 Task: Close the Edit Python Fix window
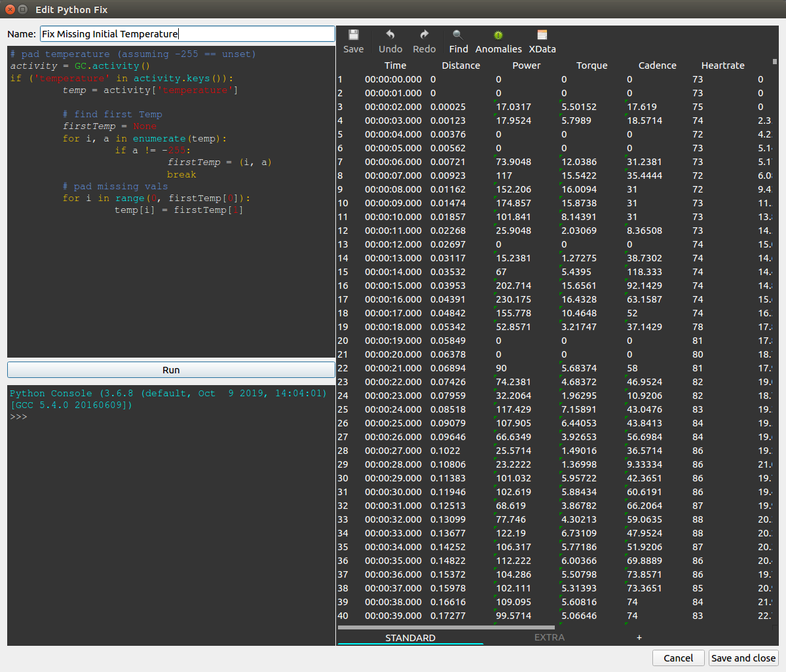tap(10, 9)
